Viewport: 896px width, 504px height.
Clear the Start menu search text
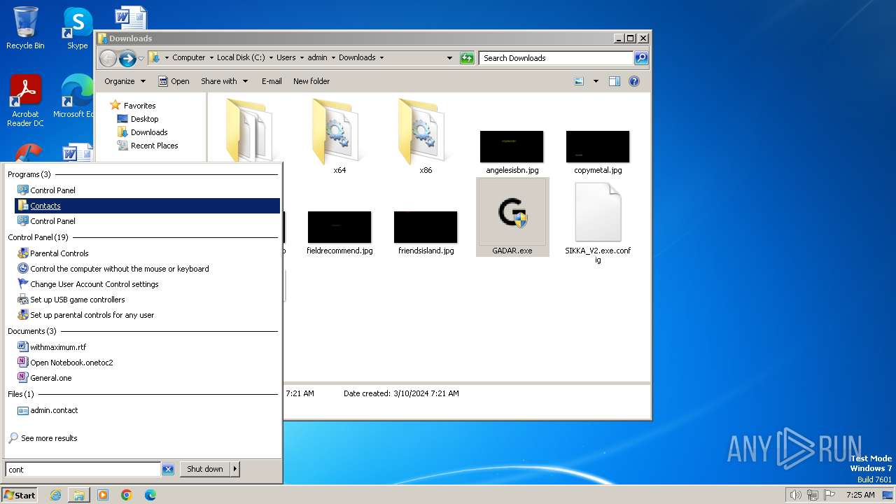pos(168,470)
